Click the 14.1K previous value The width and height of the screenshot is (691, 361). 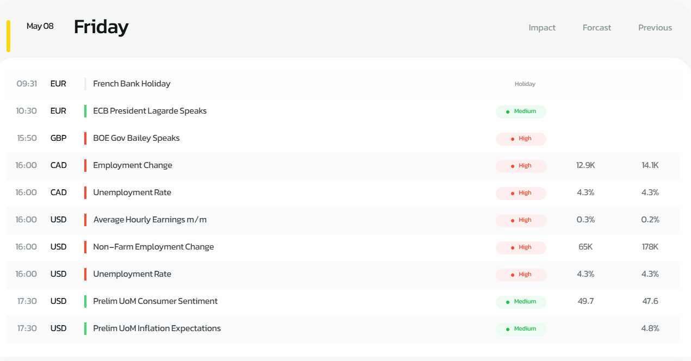pos(650,165)
